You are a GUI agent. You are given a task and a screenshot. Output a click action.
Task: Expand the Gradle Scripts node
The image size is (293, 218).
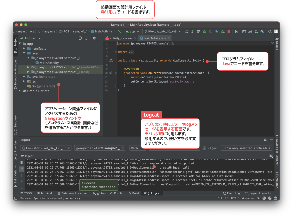coord(20,91)
